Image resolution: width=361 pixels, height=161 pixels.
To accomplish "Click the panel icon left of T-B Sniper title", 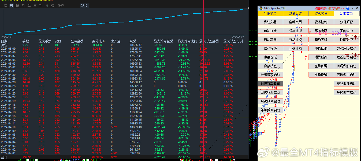I will pyautogui.click(x=261, y=9).
